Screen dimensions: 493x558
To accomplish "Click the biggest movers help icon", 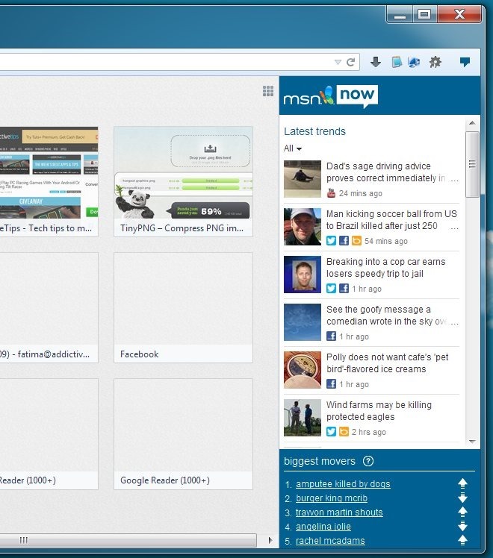I will pyautogui.click(x=368, y=461).
